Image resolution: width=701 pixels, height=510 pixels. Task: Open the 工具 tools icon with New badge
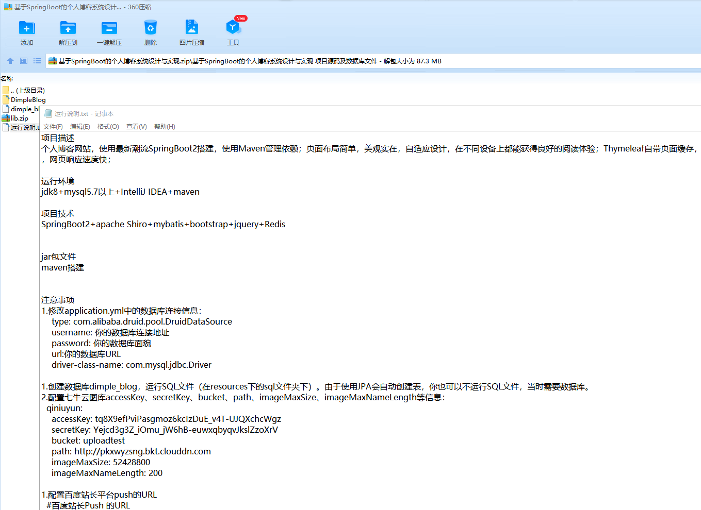point(233,28)
